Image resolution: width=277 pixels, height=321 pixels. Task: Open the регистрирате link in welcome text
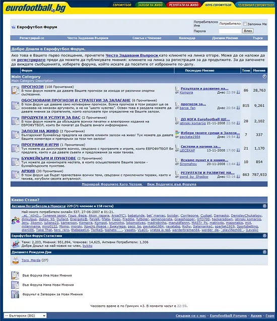(31, 60)
